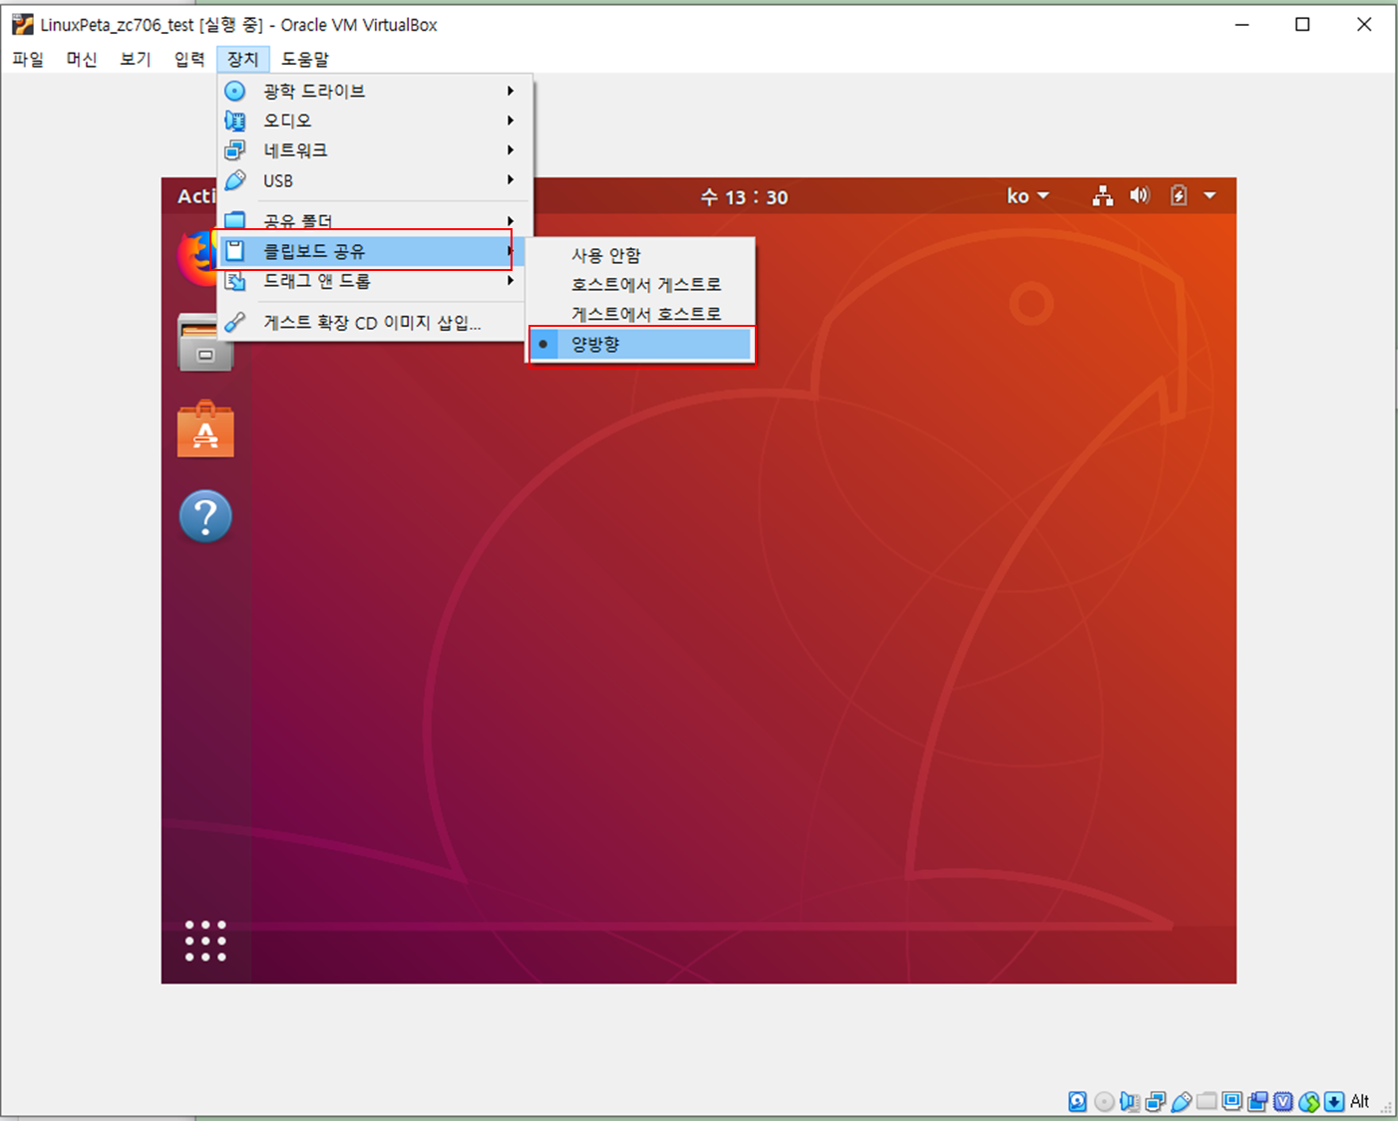Select 호스트에서 게스트로 clipboard option
The image size is (1398, 1121).
(640, 284)
